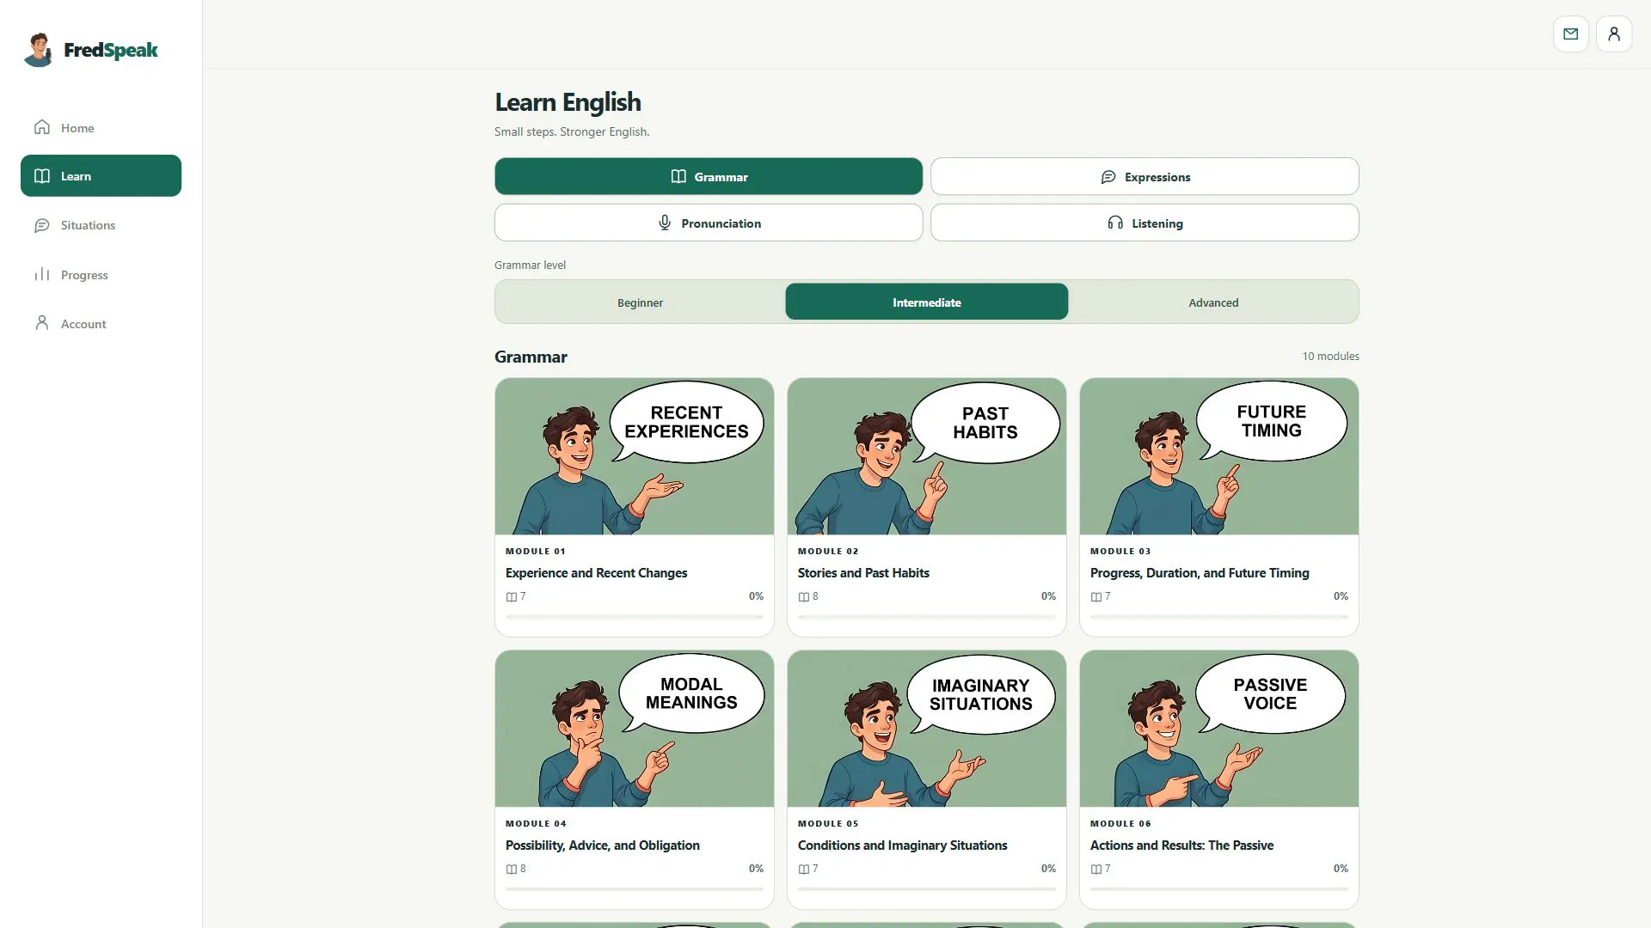Click the 'Grammar level' label

tap(530, 265)
